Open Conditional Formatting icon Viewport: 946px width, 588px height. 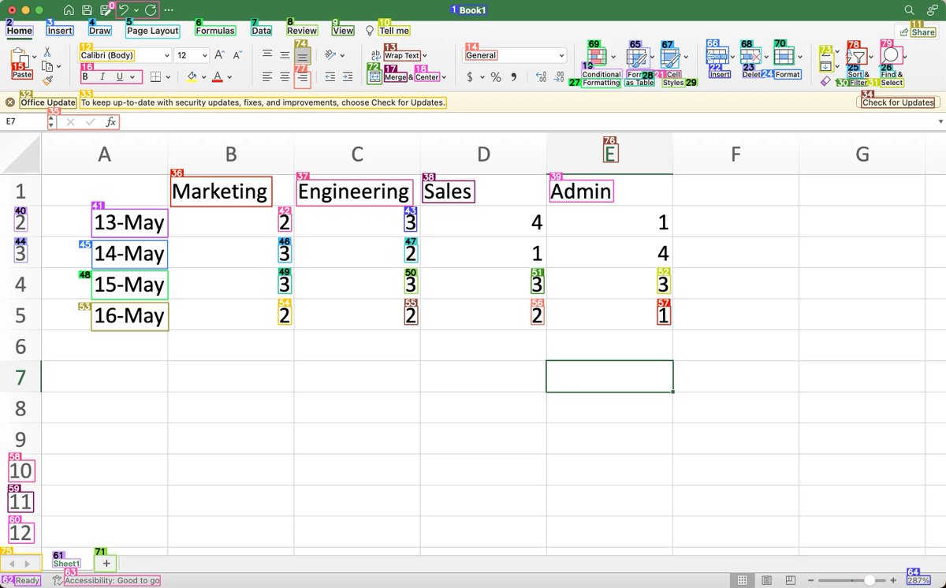(x=597, y=58)
